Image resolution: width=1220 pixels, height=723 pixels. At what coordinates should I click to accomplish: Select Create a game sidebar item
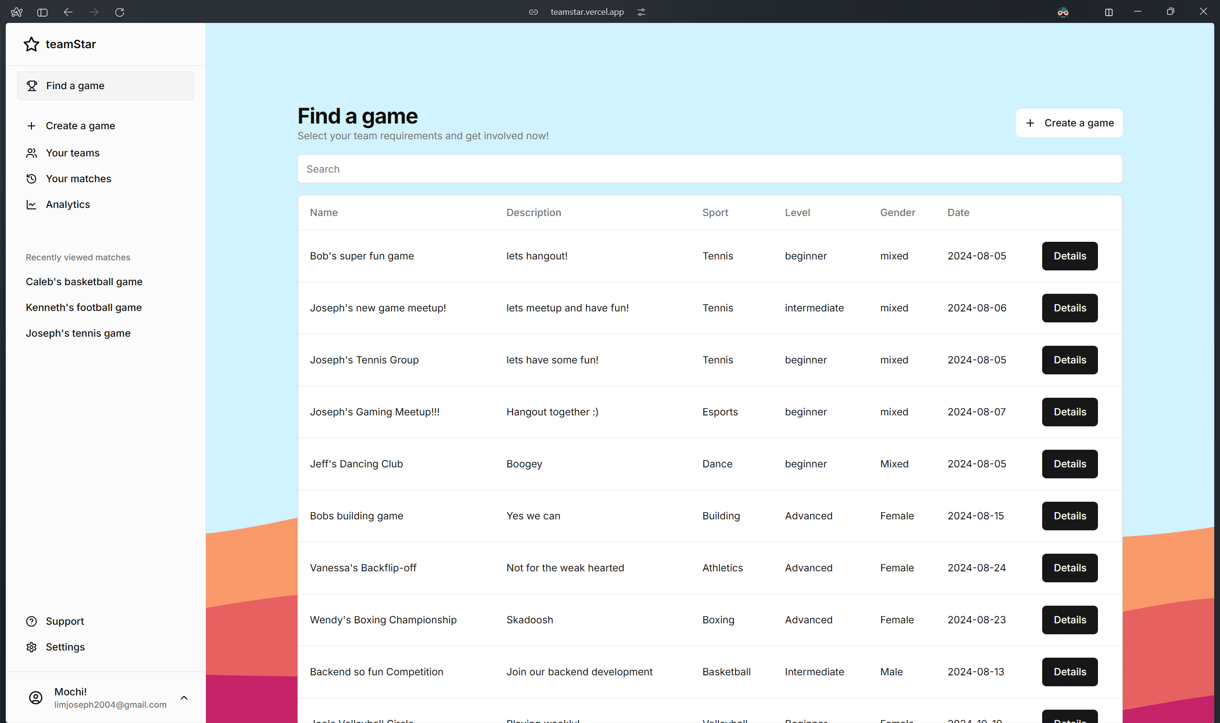(x=81, y=126)
